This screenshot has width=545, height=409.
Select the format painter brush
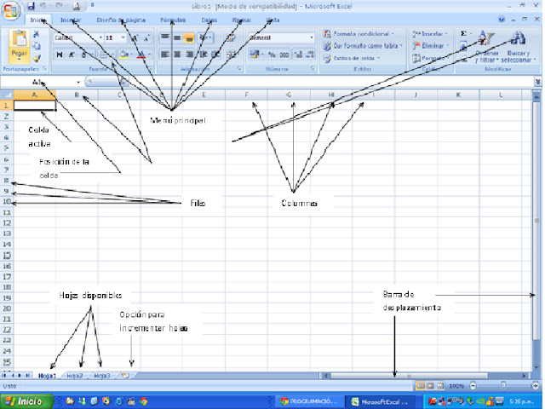[x=36, y=58]
